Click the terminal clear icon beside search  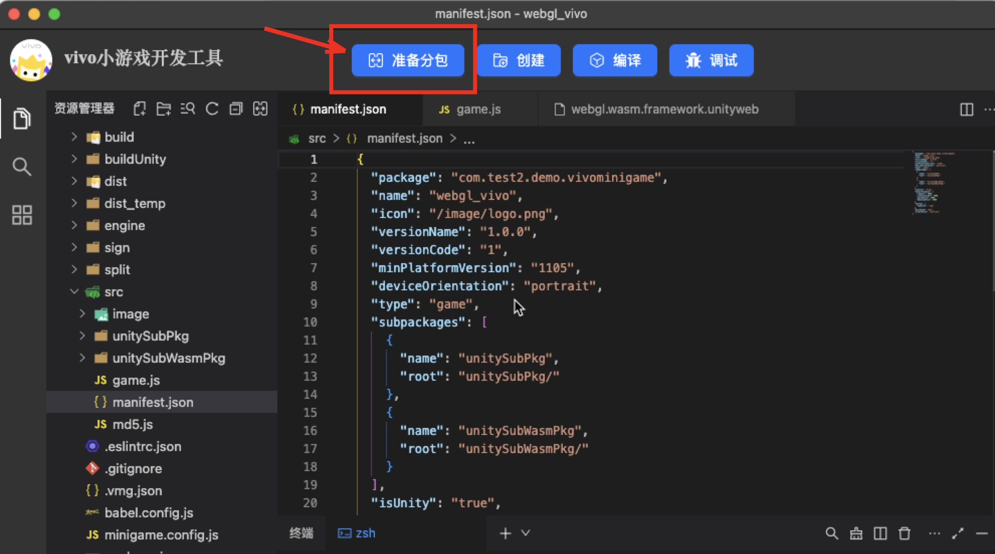856,533
